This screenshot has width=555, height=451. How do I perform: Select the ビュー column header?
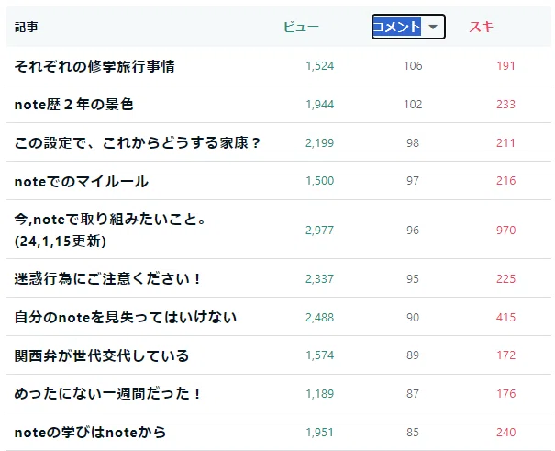point(301,27)
